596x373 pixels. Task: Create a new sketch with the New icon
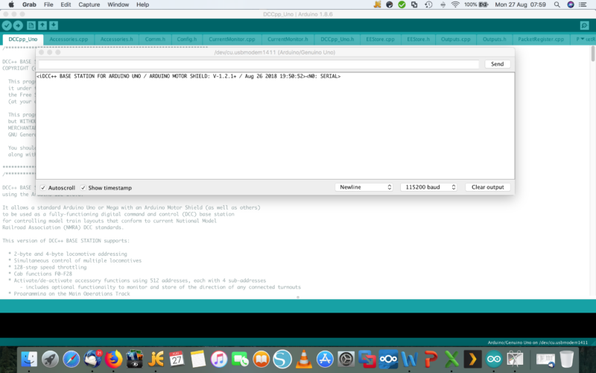[x=31, y=25]
